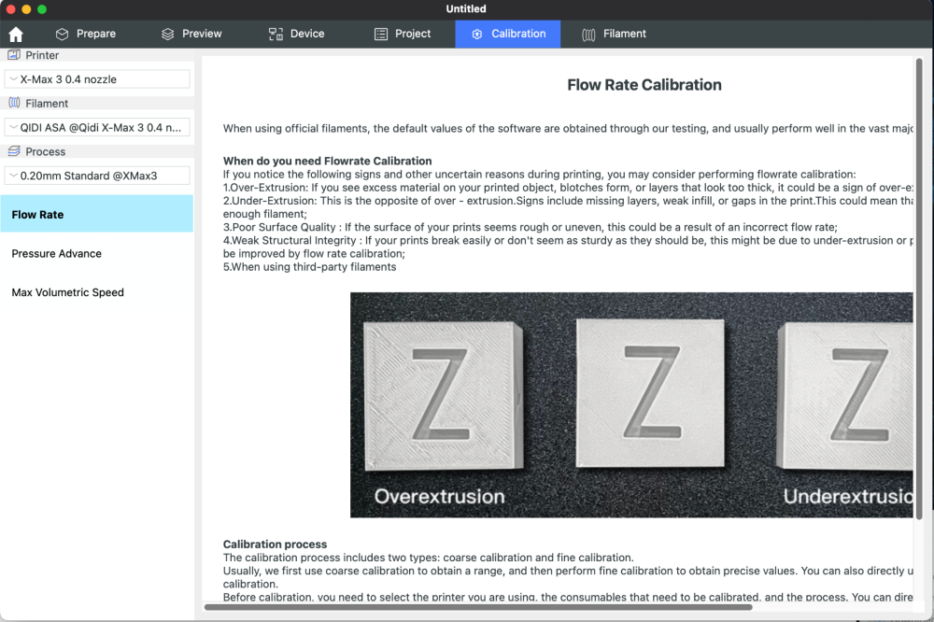Image resolution: width=934 pixels, height=622 pixels.
Task: Click the Printer section icon
Action: [14, 55]
